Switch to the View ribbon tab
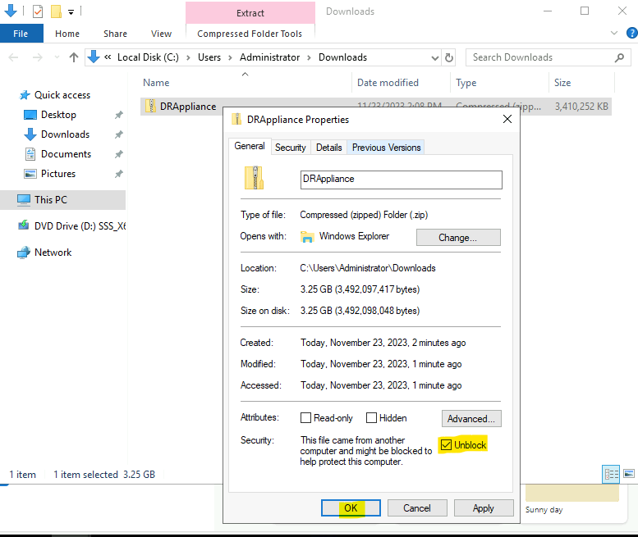 click(x=161, y=34)
